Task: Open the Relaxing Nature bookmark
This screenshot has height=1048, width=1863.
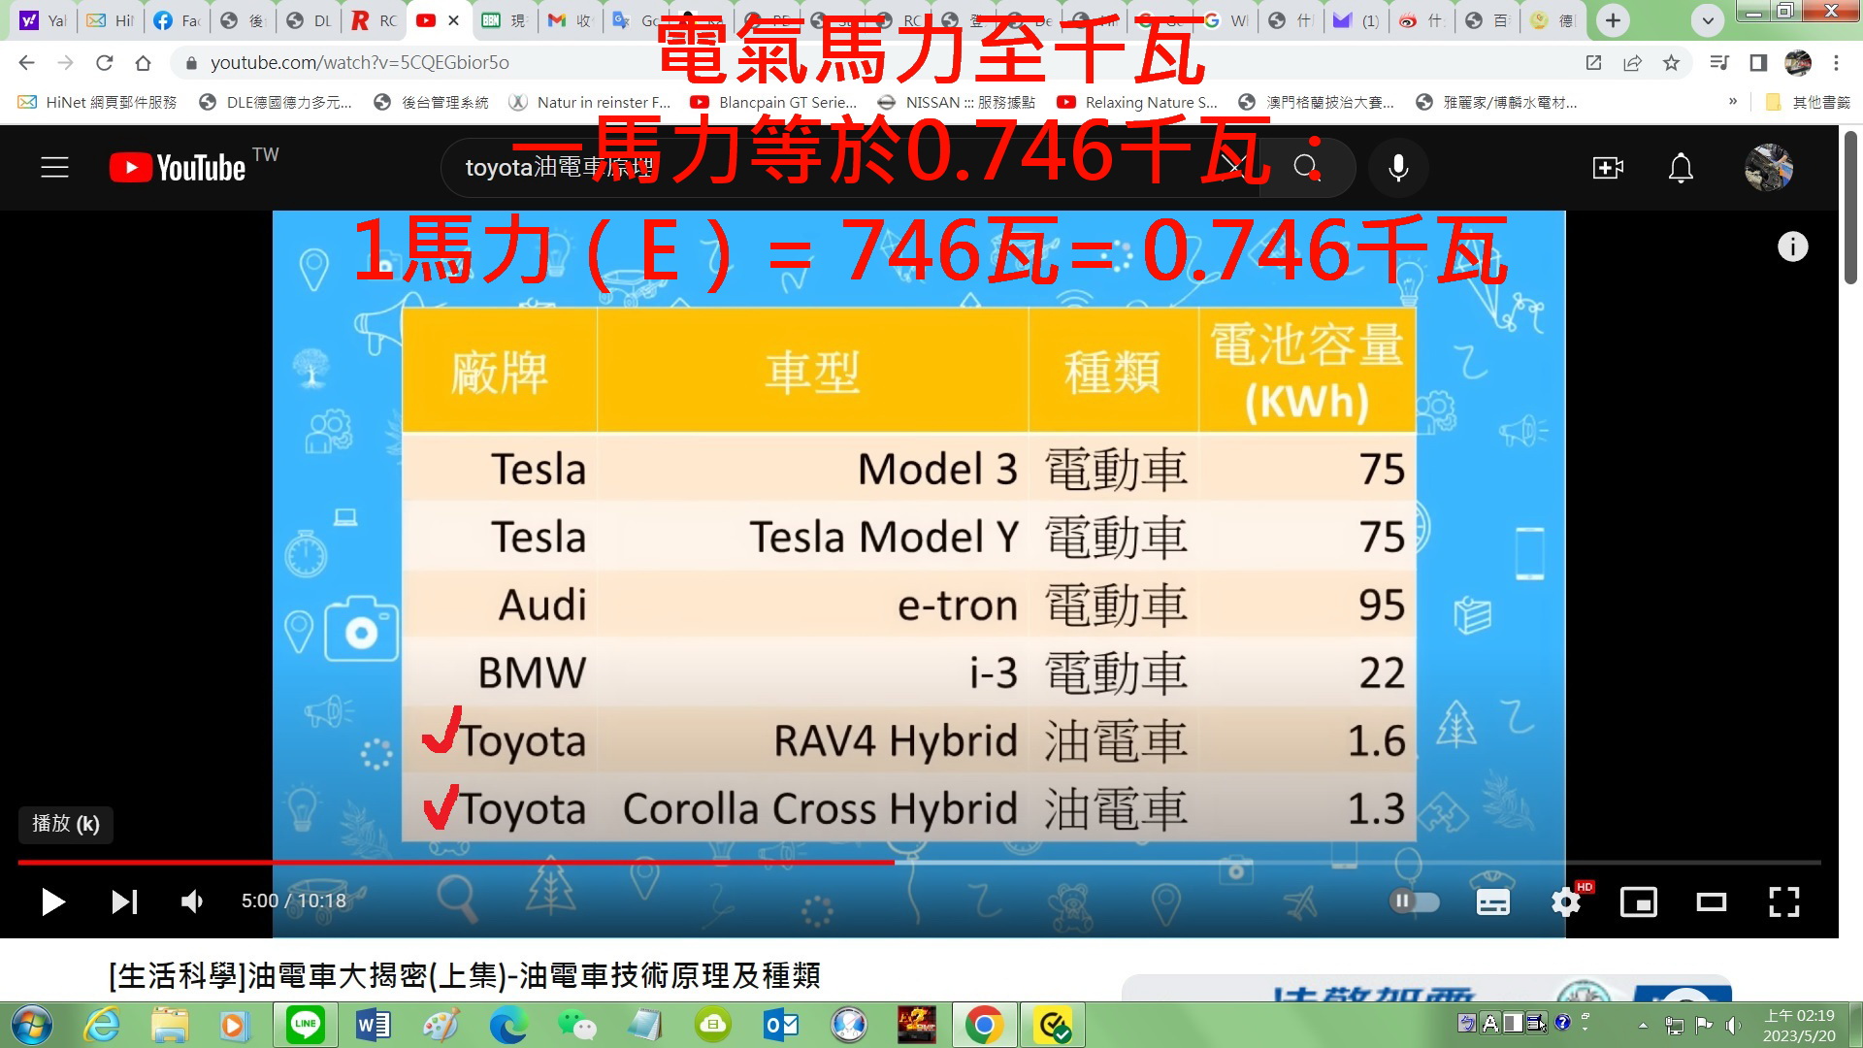Action: (x=1137, y=102)
